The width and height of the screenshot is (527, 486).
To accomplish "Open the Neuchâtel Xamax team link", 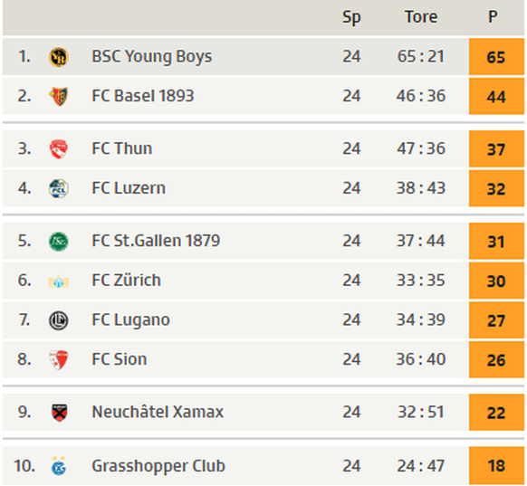I will tap(158, 412).
